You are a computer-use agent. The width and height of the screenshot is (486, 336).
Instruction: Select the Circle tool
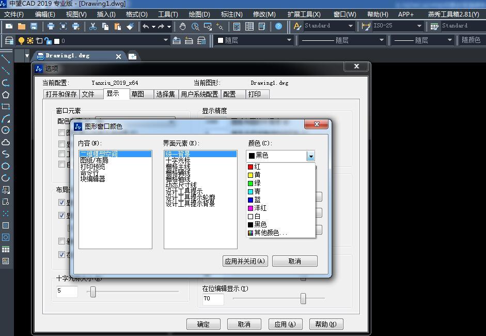click(6, 130)
